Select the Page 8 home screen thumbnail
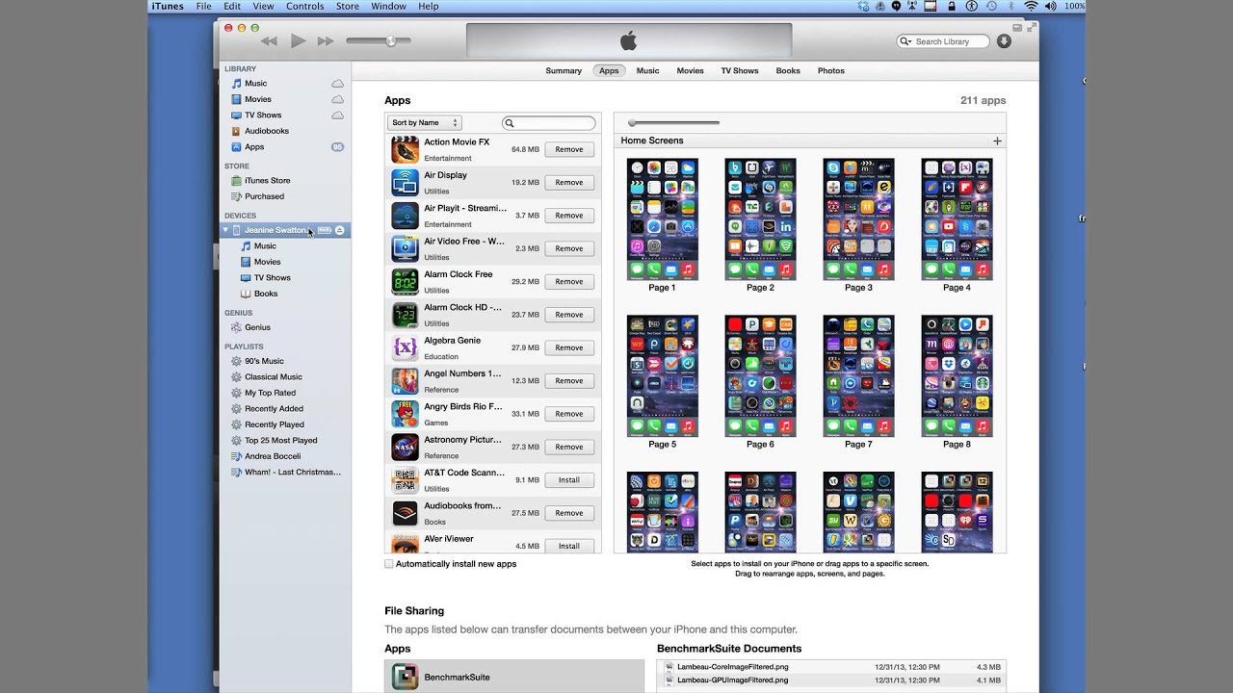The height and width of the screenshot is (693, 1233). click(957, 376)
